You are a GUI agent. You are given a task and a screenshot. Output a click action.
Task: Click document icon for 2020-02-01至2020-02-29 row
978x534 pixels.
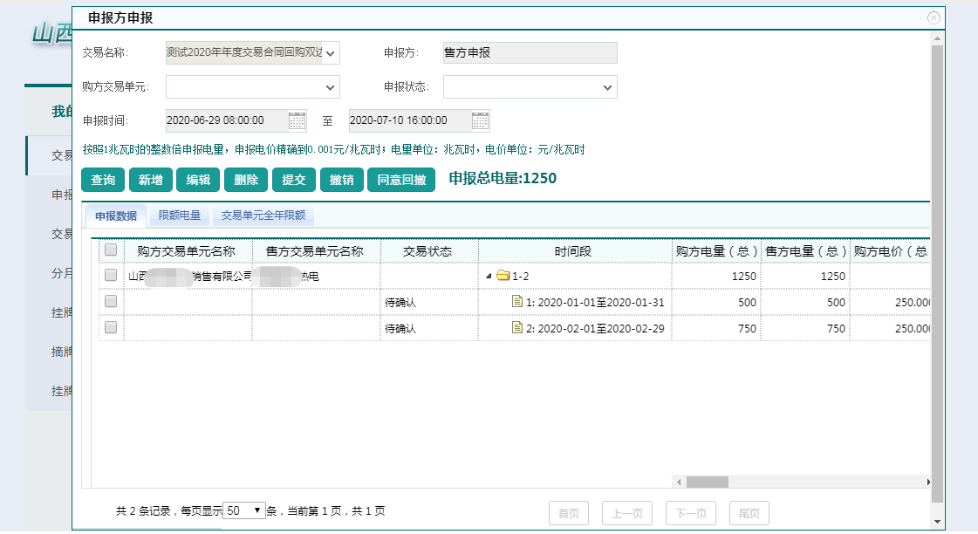[x=516, y=328]
